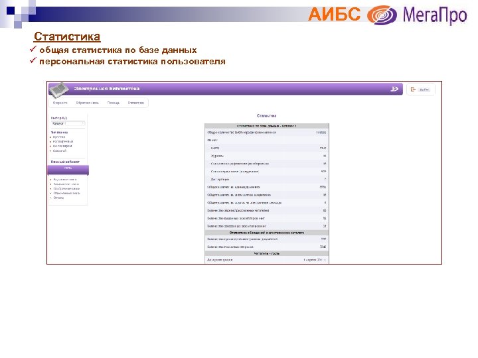Select the Расширенный search type link
This screenshot has height=358, width=478.
pyautogui.click(x=63, y=142)
